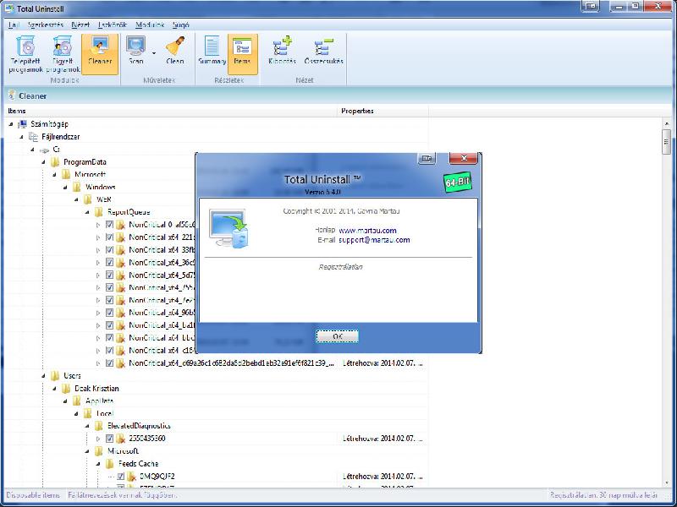This screenshot has width=677, height=507.
Task: Click the Users folder icon
Action: [55, 375]
